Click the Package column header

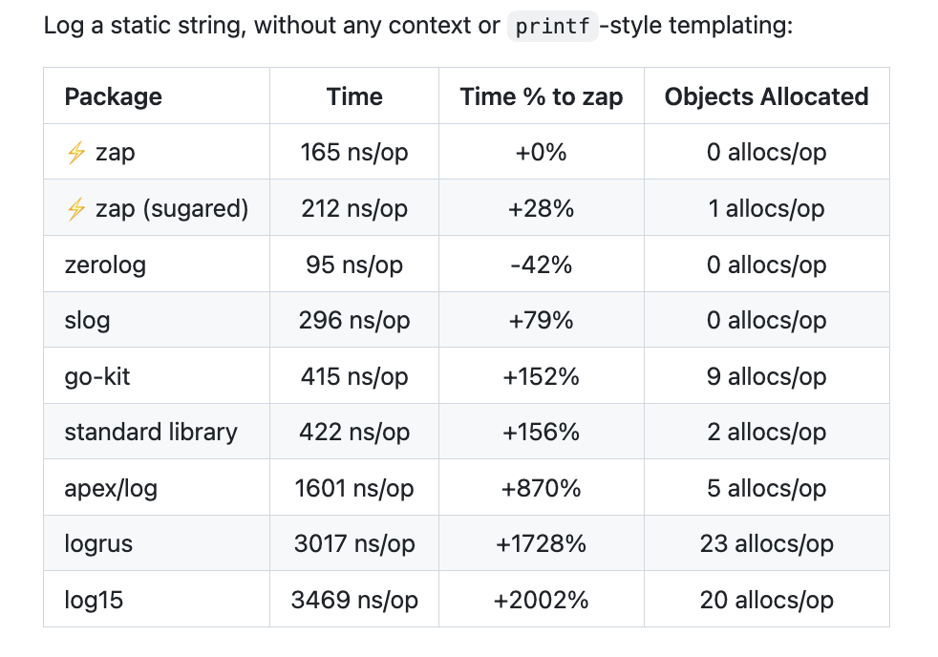point(113,96)
